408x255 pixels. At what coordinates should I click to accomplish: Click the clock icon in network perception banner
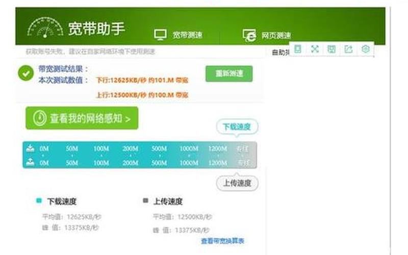pyautogui.click(x=40, y=118)
